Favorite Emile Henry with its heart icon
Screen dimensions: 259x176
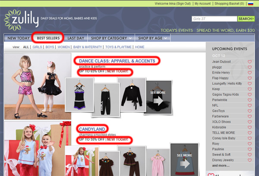pos(250,73)
